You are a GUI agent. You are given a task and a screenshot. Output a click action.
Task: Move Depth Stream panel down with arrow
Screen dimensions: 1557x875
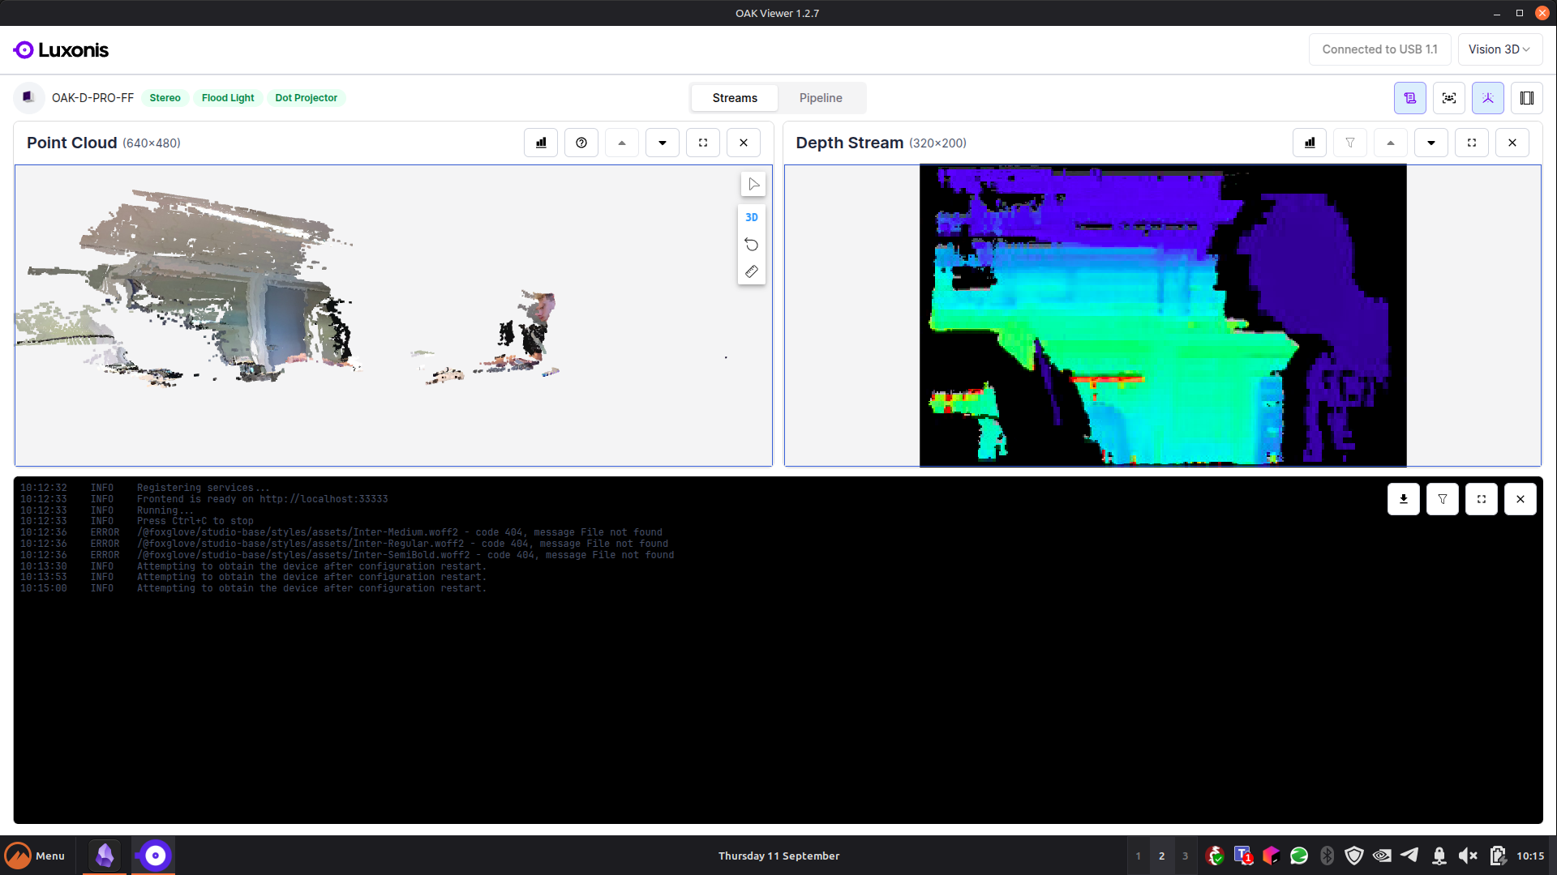point(1431,143)
